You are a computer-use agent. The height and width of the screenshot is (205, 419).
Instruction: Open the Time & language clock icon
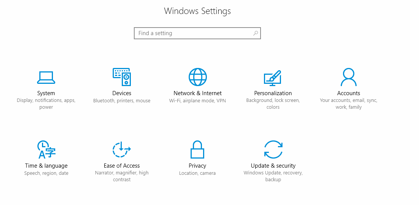click(46, 150)
